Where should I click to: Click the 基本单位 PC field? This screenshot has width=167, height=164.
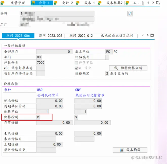pyautogui.click(x=109, y=52)
